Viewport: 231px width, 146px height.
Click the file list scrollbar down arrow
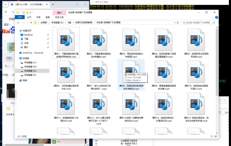click(217, 133)
